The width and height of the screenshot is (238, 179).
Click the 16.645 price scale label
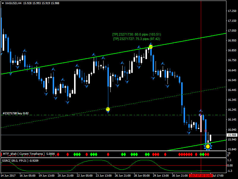click(x=232, y=70)
